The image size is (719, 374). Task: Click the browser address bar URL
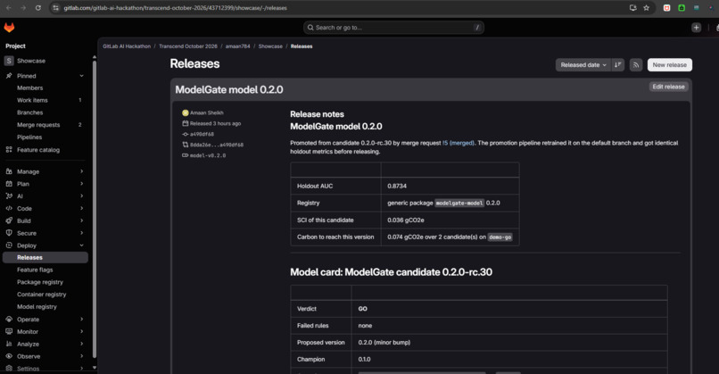(x=175, y=8)
